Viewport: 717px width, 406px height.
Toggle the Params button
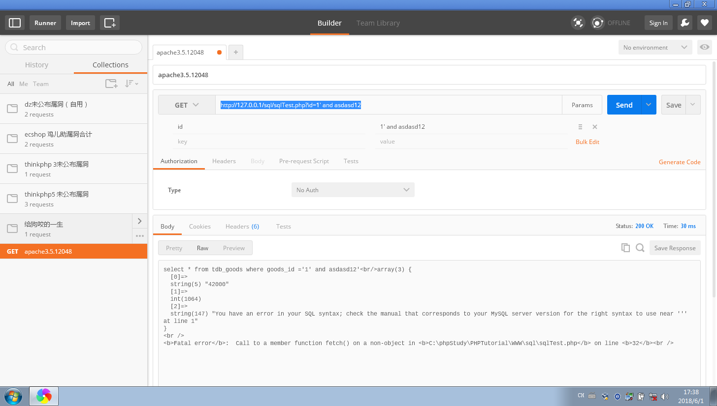582,105
